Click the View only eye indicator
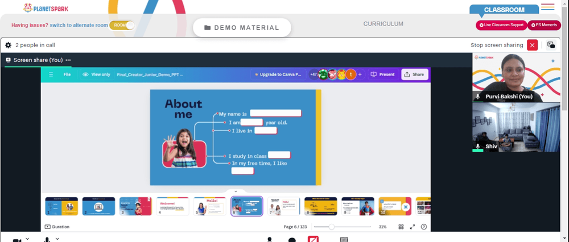The image size is (569, 242). (x=96, y=74)
